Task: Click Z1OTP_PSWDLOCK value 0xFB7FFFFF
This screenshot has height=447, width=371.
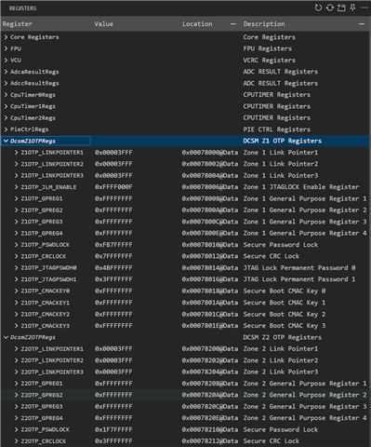Action: point(113,245)
